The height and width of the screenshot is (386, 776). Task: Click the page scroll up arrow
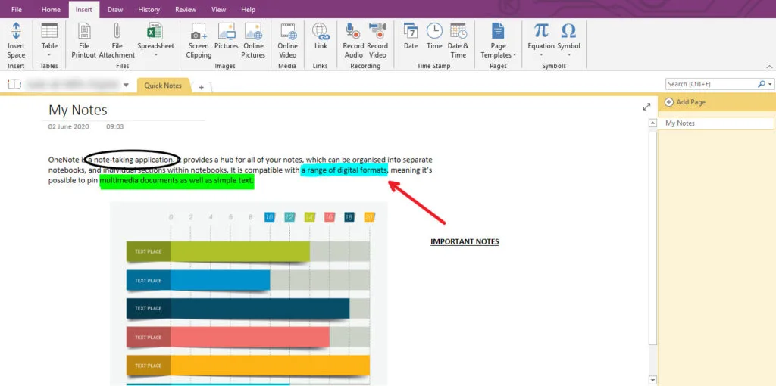tap(652, 123)
